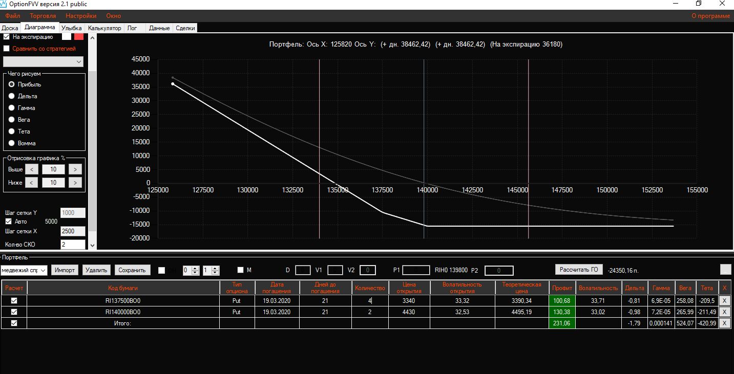Image resolution: width=734 pixels, height=374 pixels.
Task: Click the Количество cell for RI137500BO0
Action: [x=369, y=300]
